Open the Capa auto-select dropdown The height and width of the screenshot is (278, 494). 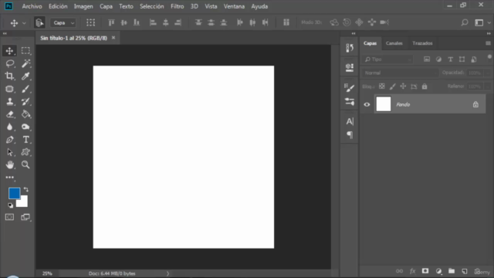click(x=63, y=22)
